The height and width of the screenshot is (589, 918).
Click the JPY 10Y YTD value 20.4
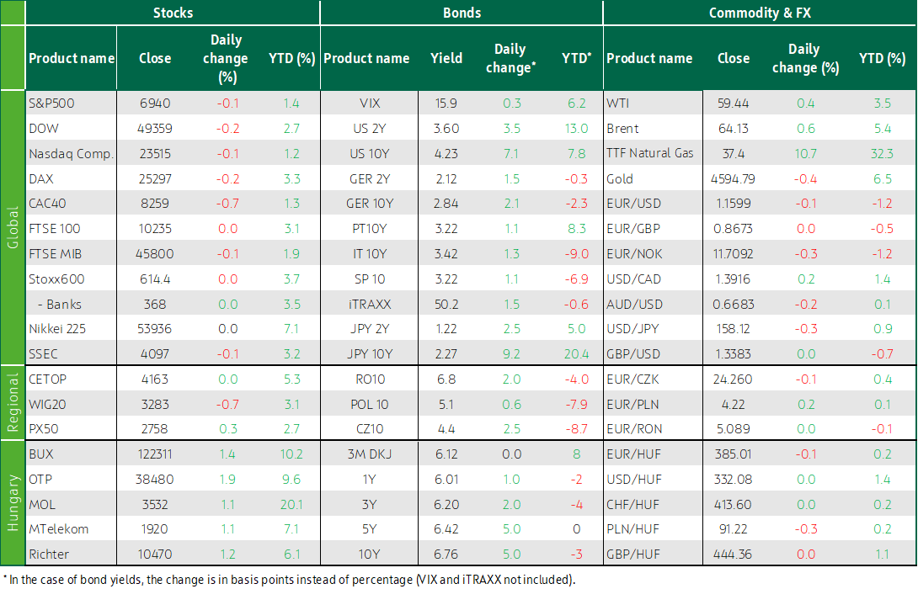[576, 354]
